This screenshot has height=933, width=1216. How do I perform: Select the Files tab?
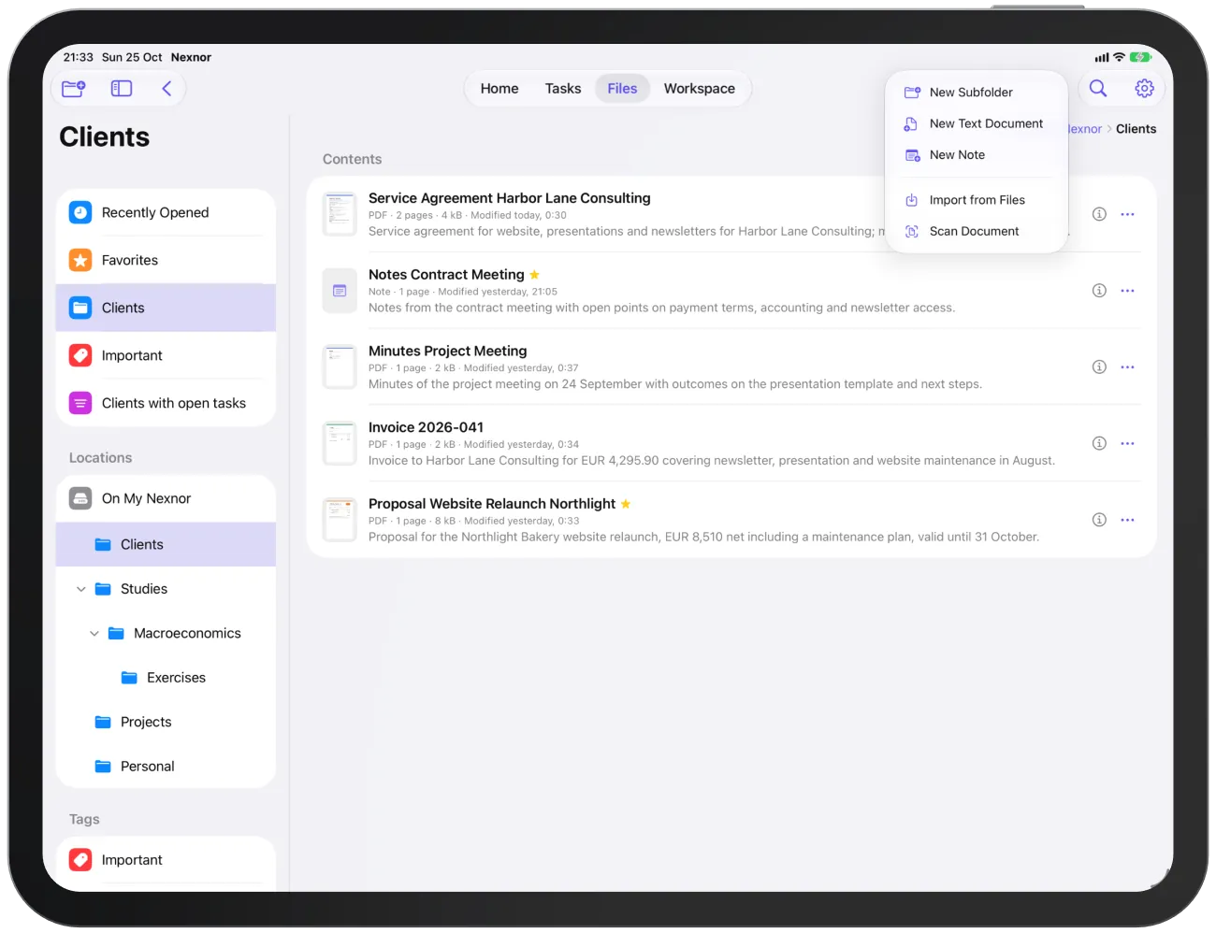point(622,89)
